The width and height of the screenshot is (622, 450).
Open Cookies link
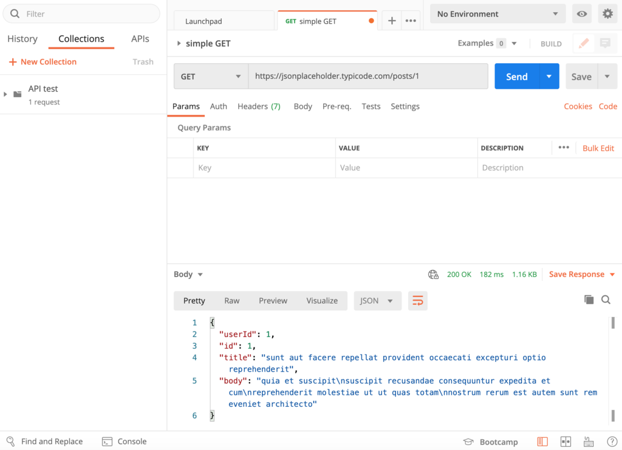click(578, 106)
